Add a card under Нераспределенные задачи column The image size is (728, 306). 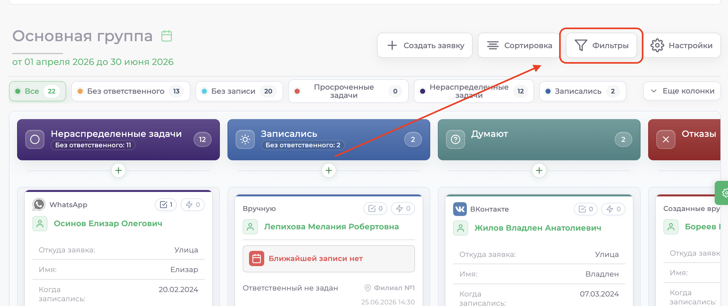coord(118,170)
